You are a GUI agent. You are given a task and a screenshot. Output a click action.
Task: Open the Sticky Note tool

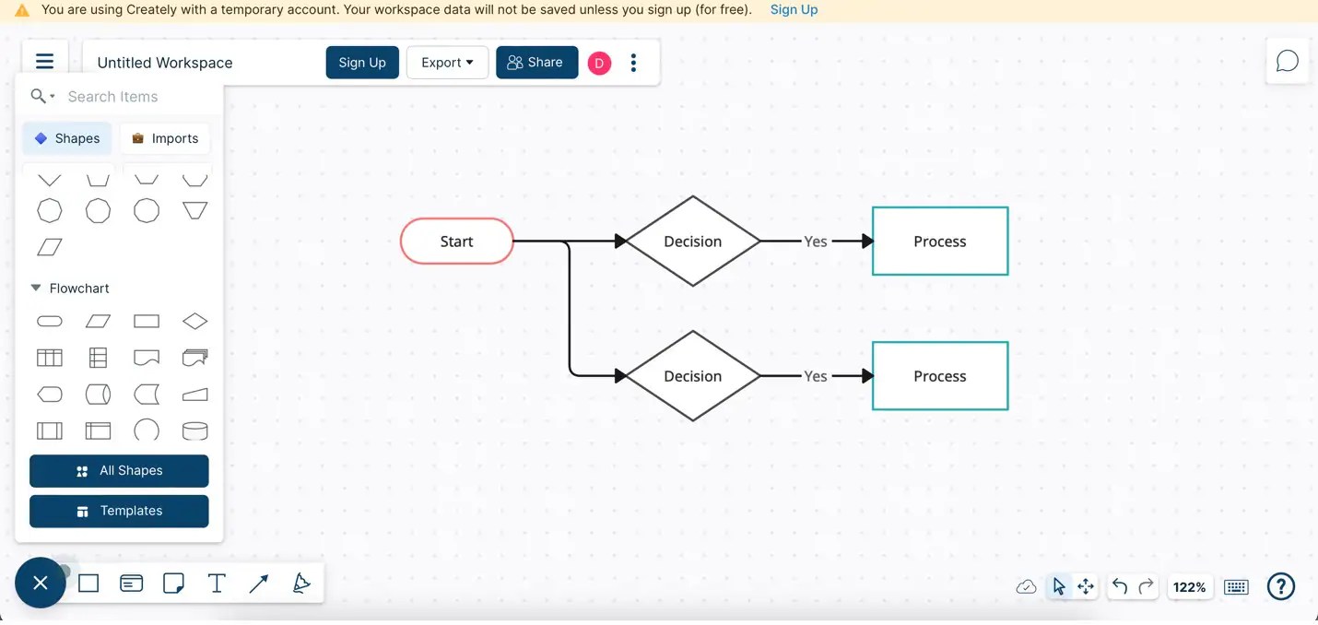click(x=173, y=583)
